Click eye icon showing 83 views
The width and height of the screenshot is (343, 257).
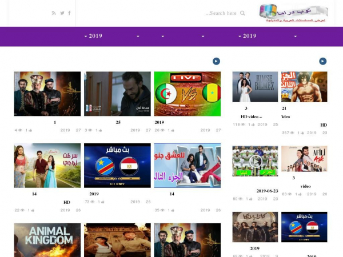pyautogui.click(x=290, y=194)
